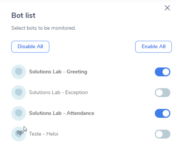Click the Solutions Lab - Greeting bot name
The width and height of the screenshot is (177, 148).
pyautogui.click(x=58, y=71)
